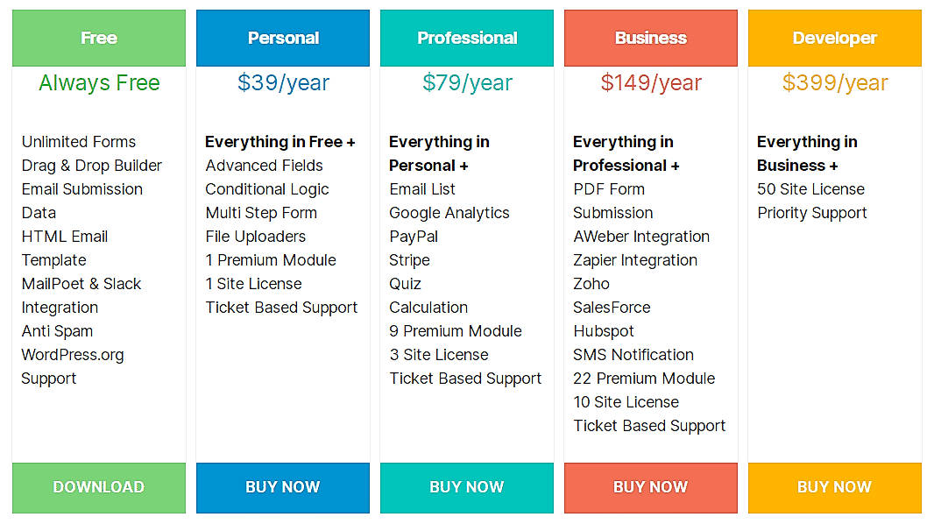
Task: Click BUY NOW for the Personal plan
Action: (282, 487)
